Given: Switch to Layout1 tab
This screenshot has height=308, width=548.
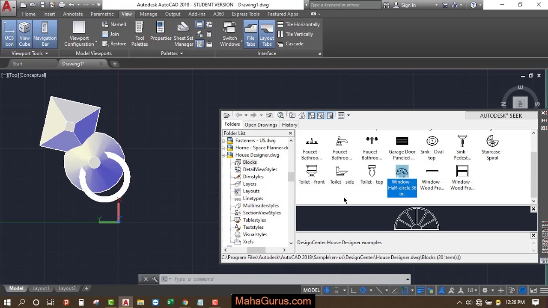Looking at the screenshot, I should [41, 288].
